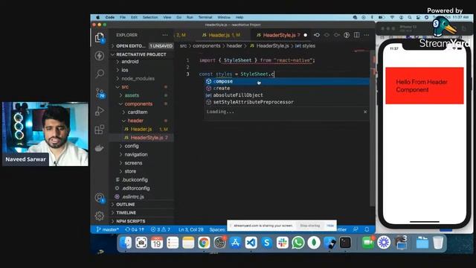The image size is (476, 268).
Task: Open Calendar from the dock
Action: (x=157, y=243)
